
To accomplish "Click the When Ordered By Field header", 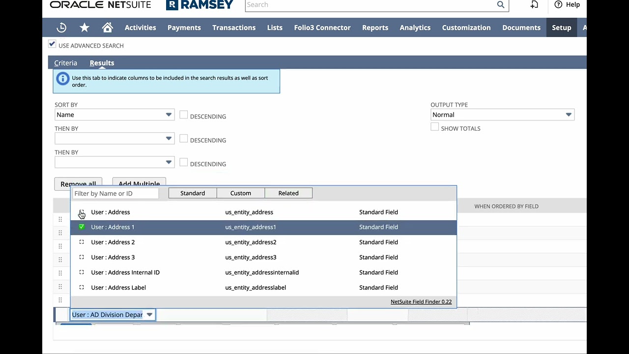I will tap(506, 206).
